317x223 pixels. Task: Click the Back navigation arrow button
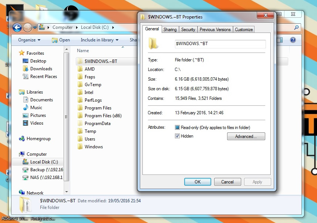[x=17, y=27]
